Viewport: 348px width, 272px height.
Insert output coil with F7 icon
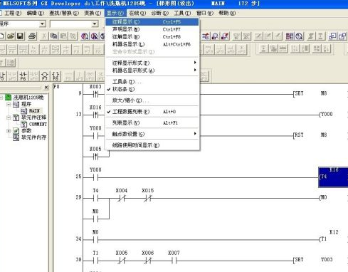(x=45, y=76)
